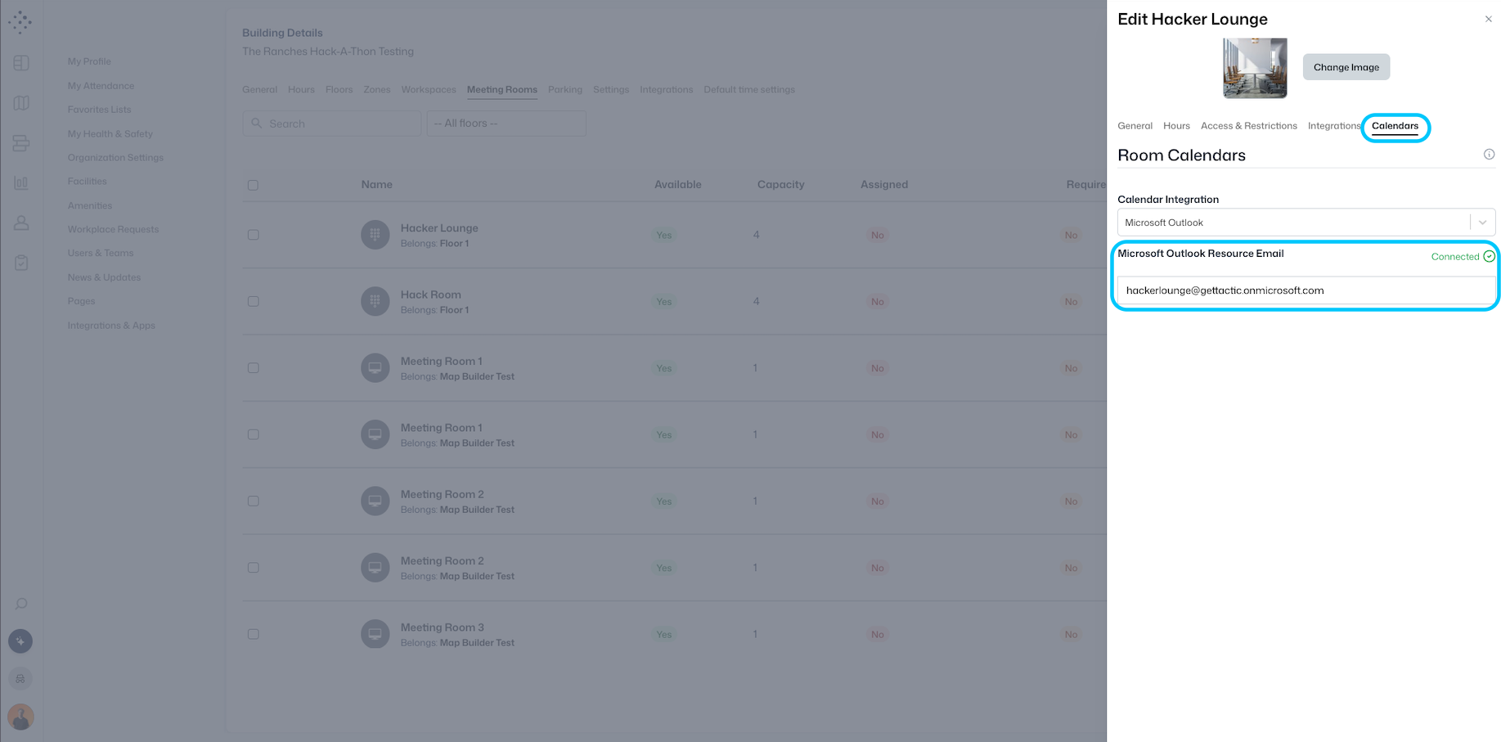Switch to Access & Restrictions tab
Screen dimensions: 1501x742
tap(1248, 126)
